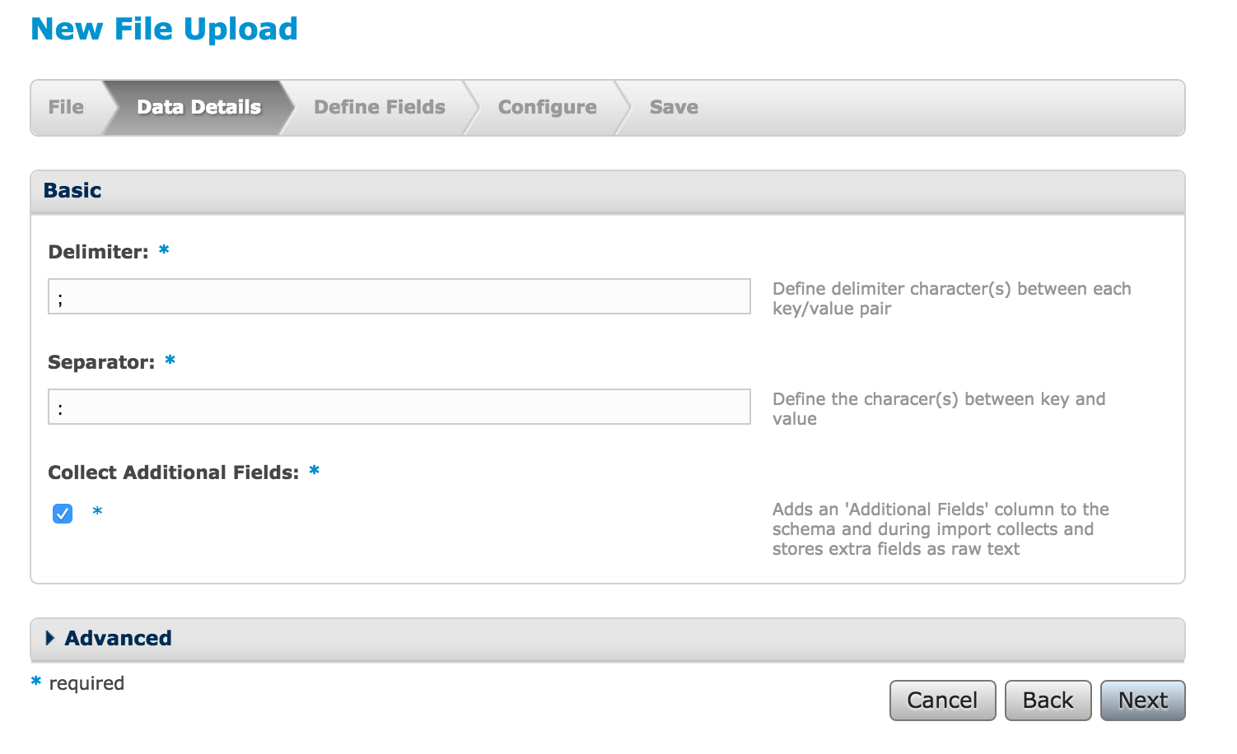Expand the Advanced panel header
Screen dimensions: 1237x754
tap(608, 639)
